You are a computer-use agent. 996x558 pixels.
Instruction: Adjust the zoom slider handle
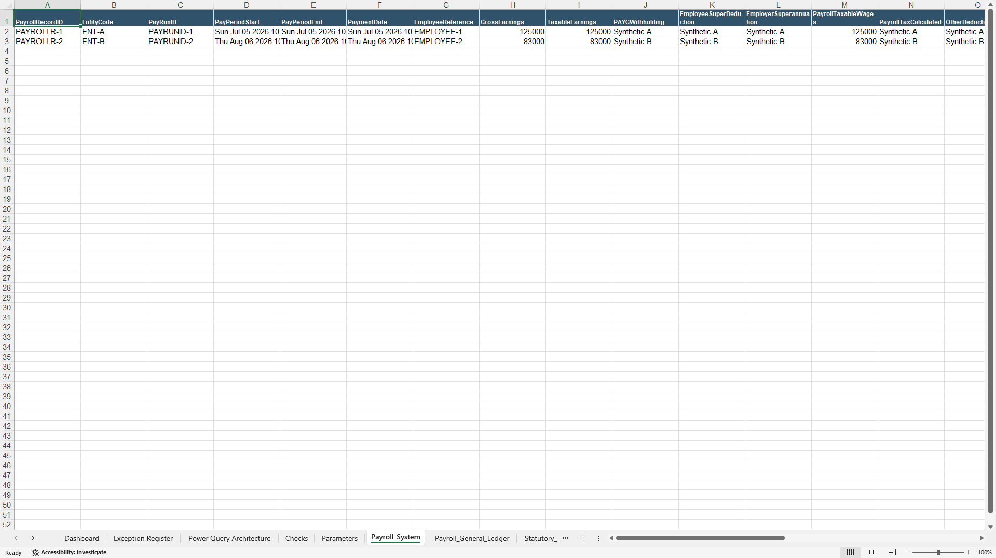[938, 552]
